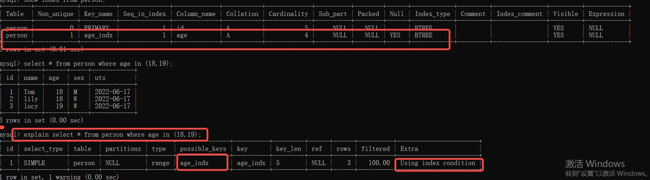Screen dimensions: 650x180
Task: Click the rows header in explain output
Action: pyautogui.click(x=343, y=149)
